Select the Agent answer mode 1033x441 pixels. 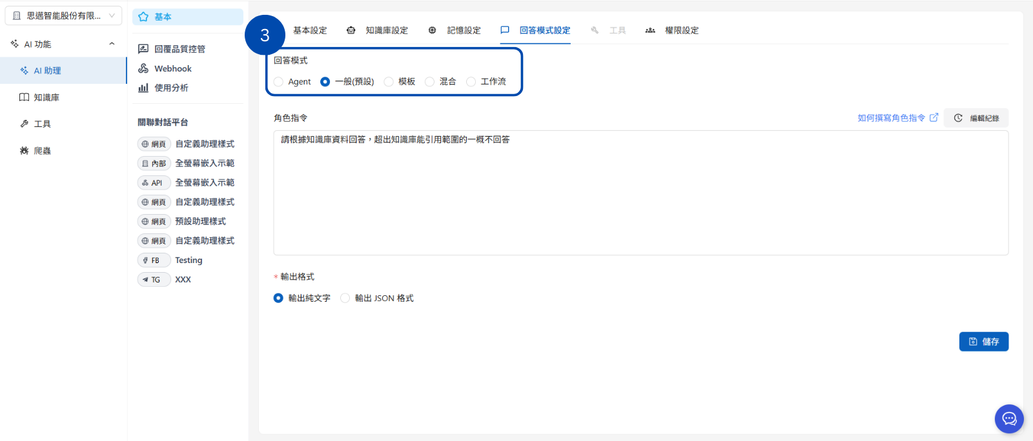click(279, 82)
